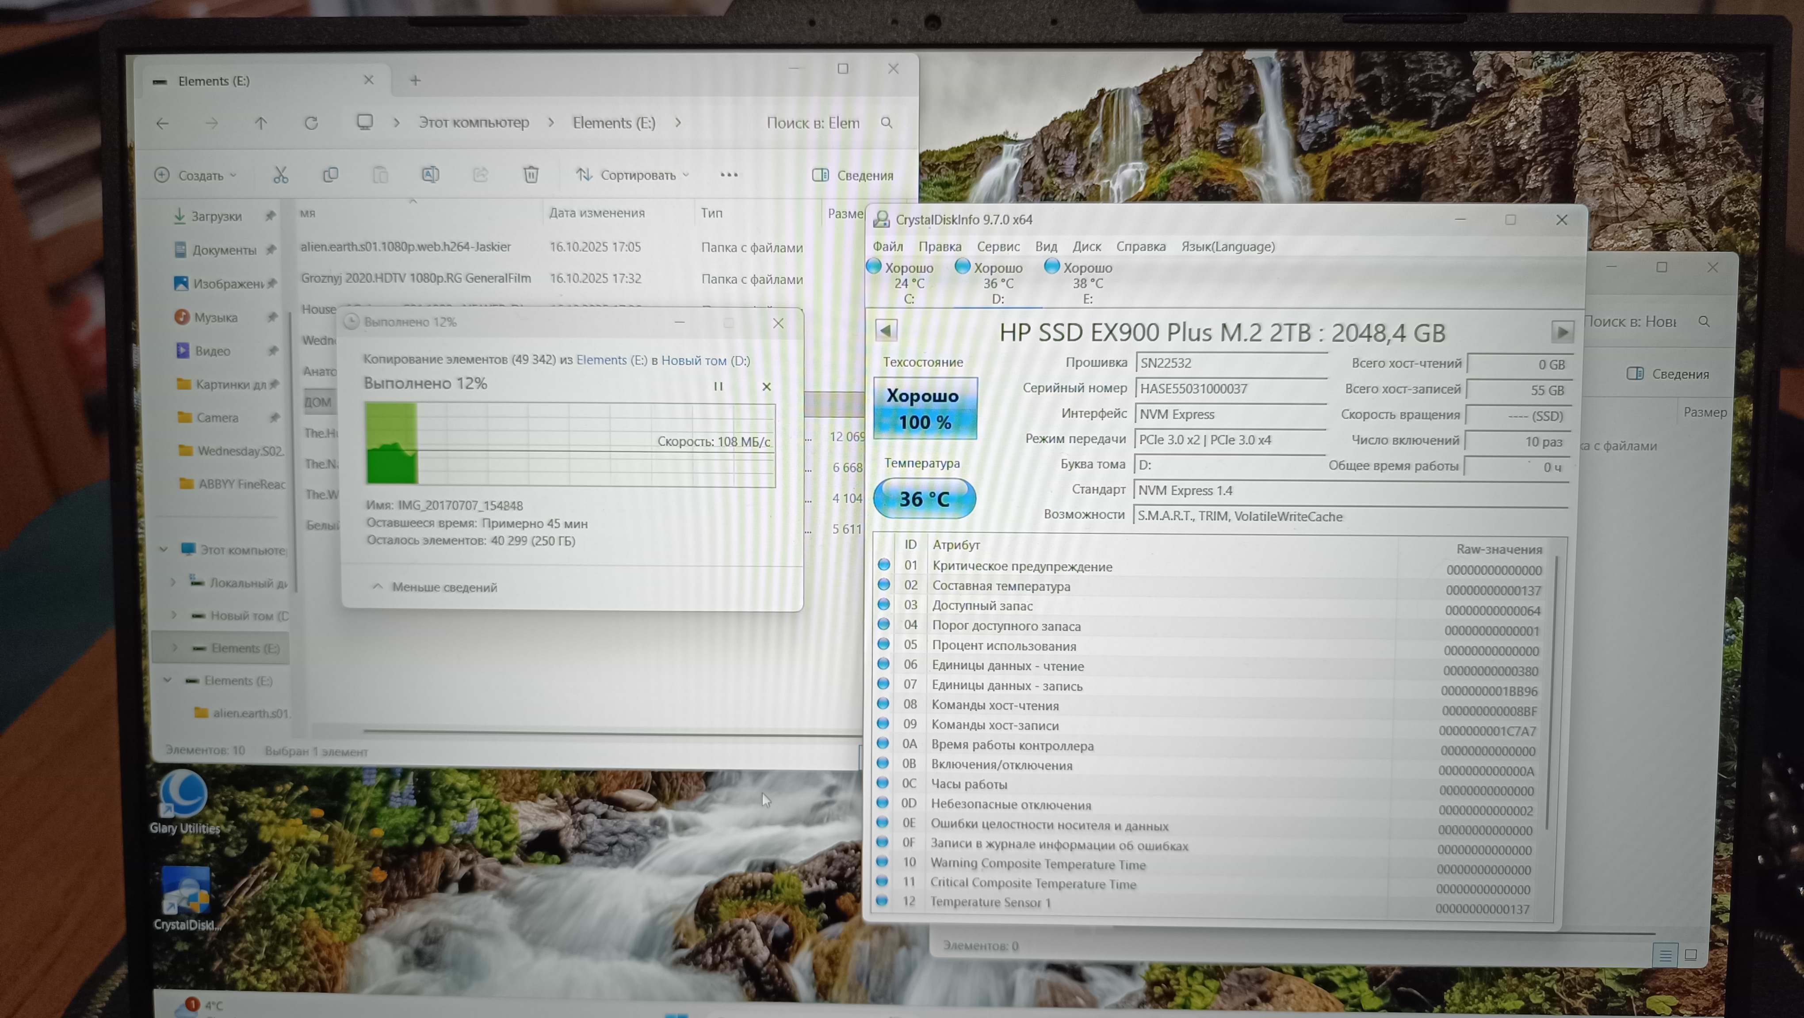
Task: Open the Сервис menu in CrystalDiskInfo
Action: 998,246
